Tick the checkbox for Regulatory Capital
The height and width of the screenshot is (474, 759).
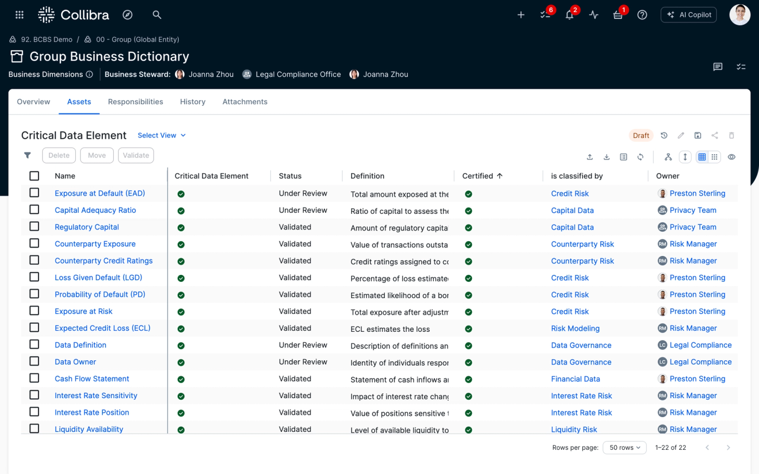pyautogui.click(x=34, y=226)
